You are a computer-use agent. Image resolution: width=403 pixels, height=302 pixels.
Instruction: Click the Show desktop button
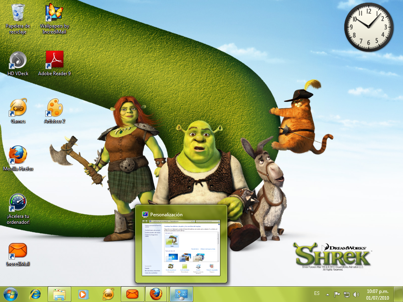[399, 294]
